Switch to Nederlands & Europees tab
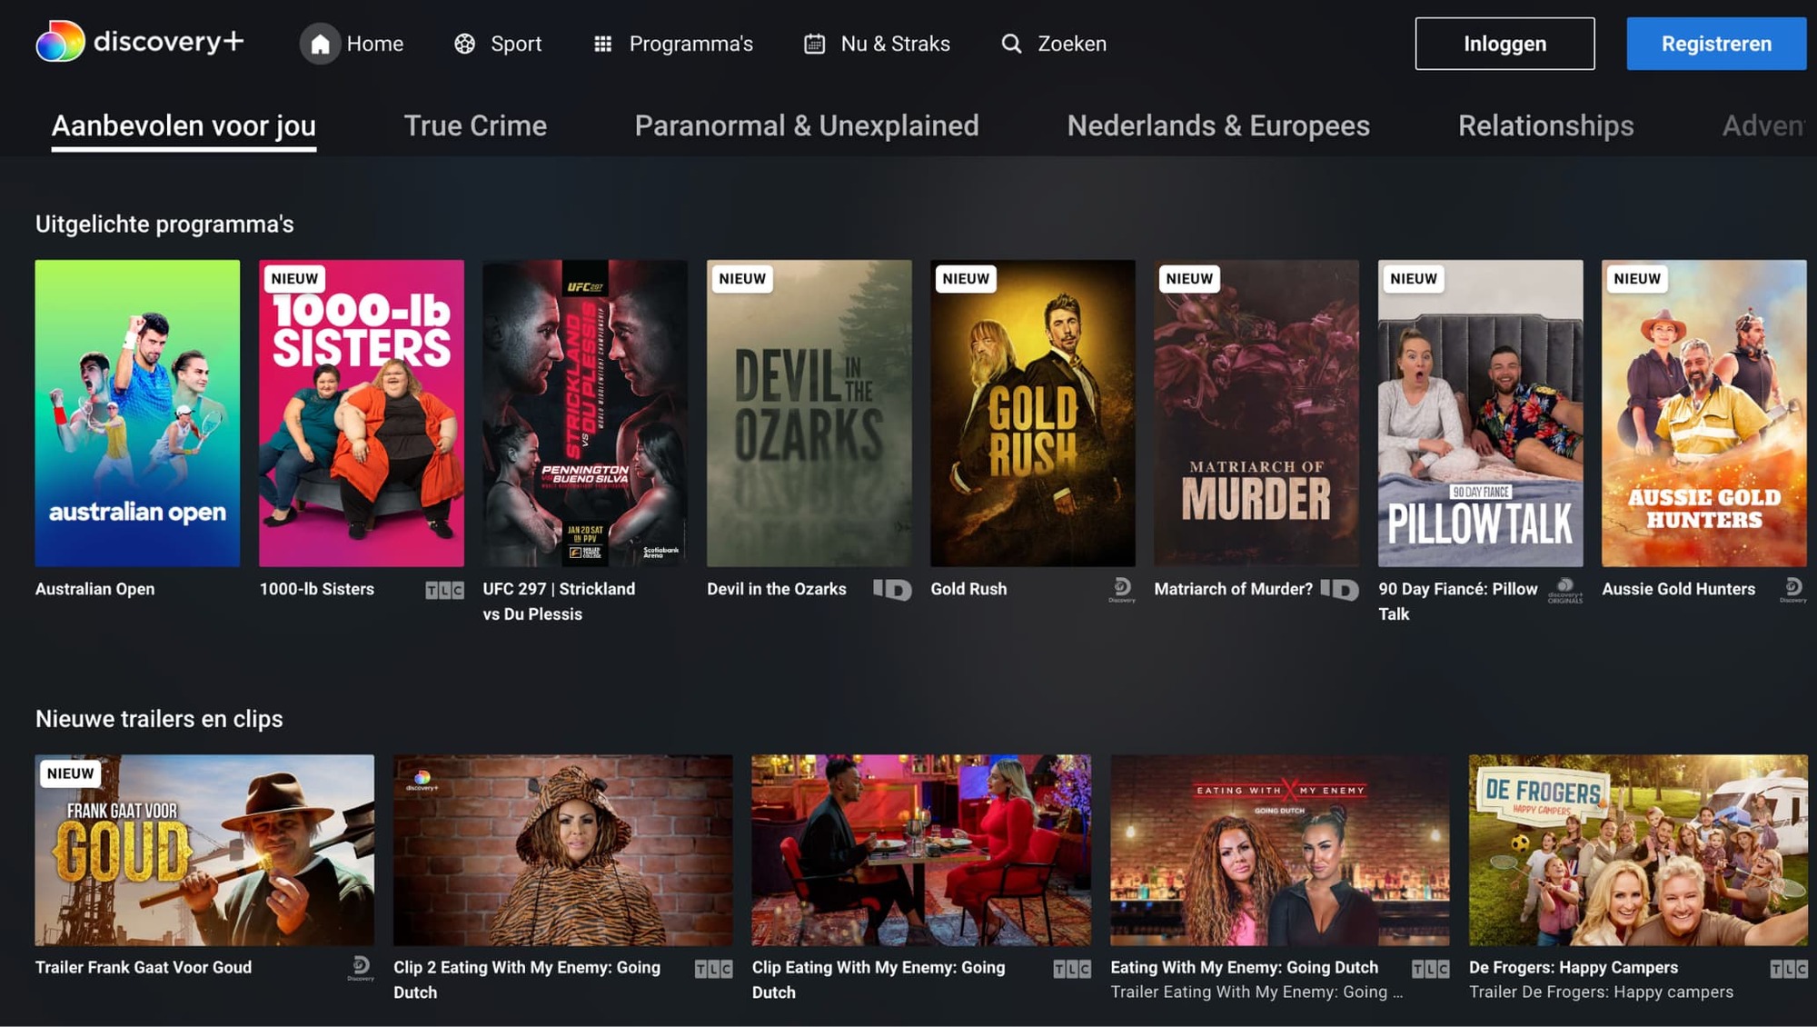 point(1218,125)
